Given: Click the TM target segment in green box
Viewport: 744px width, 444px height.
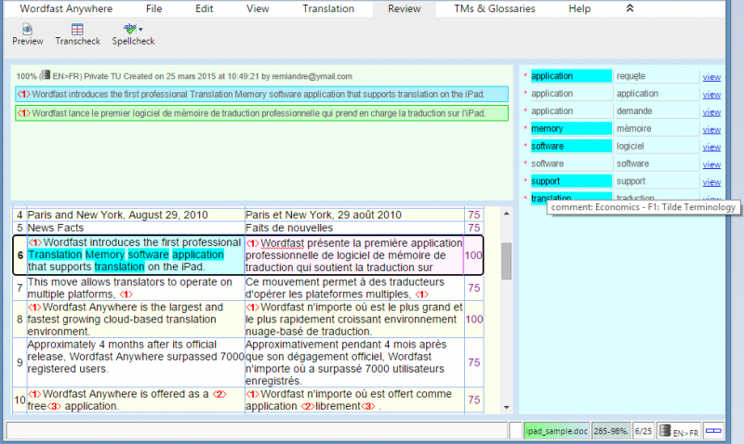Looking at the screenshot, I should click(x=261, y=113).
